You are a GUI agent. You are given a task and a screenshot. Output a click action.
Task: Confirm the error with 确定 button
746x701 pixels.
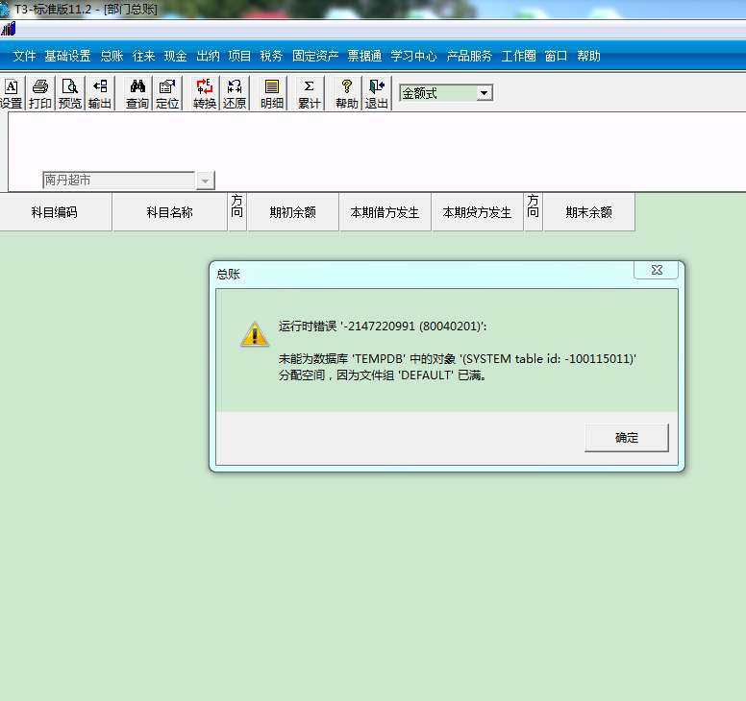click(x=626, y=438)
